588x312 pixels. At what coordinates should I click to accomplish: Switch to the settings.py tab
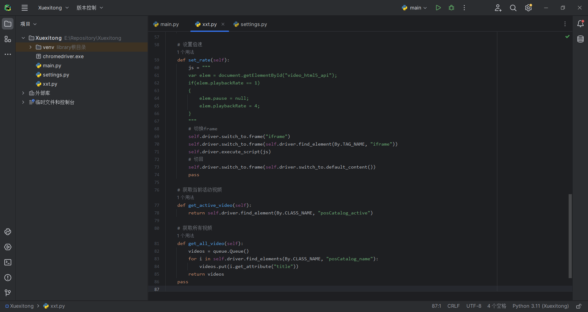[250, 24]
